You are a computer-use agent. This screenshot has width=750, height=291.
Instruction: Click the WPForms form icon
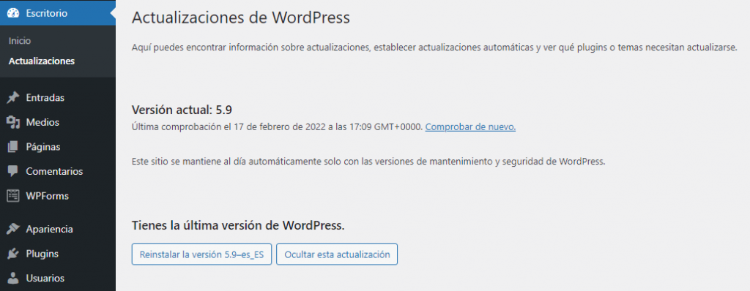[x=13, y=196]
